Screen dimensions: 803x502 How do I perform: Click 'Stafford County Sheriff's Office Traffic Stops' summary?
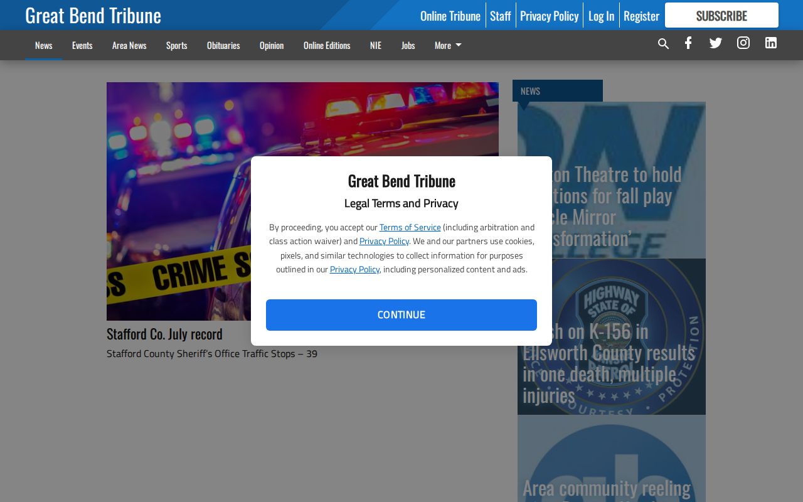point(212,354)
